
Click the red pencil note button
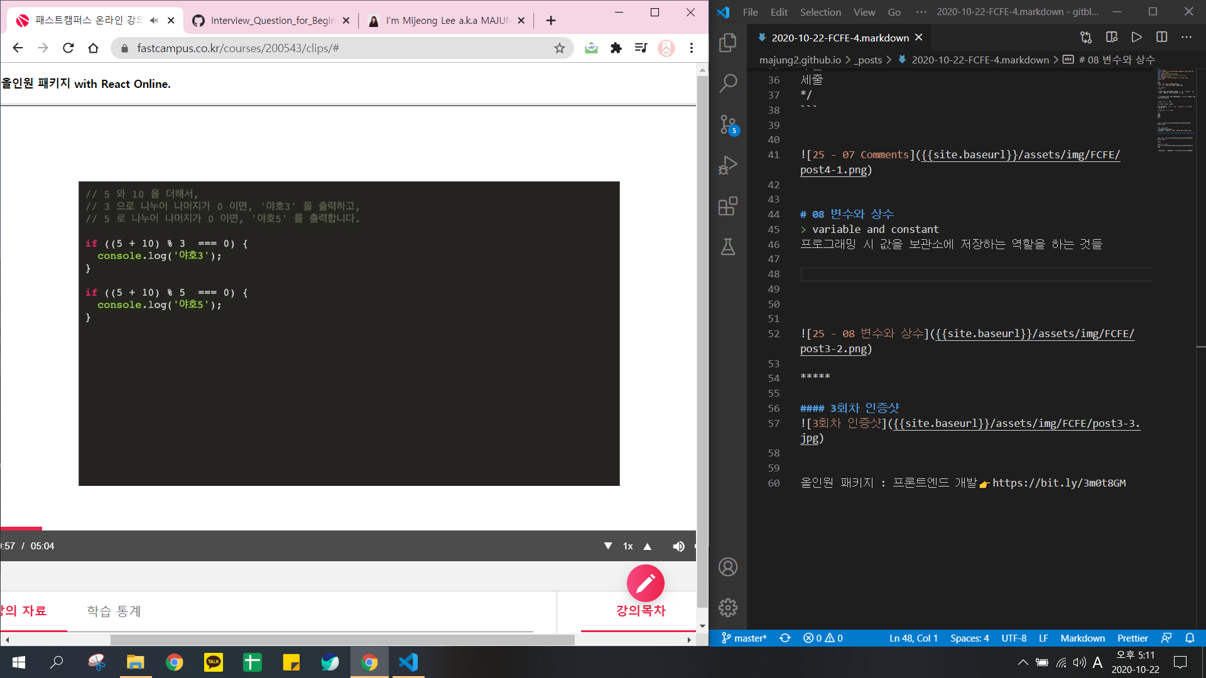tap(646, 583)
